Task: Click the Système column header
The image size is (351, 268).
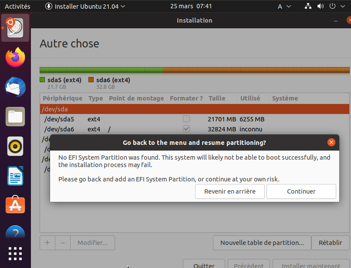Action: tap(309, 98)
